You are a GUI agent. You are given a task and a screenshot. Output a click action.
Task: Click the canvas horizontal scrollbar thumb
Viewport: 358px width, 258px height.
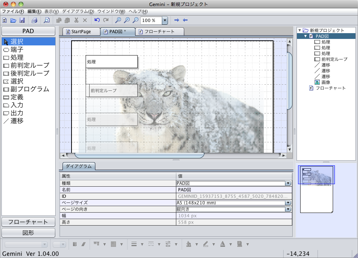(139, 156)
